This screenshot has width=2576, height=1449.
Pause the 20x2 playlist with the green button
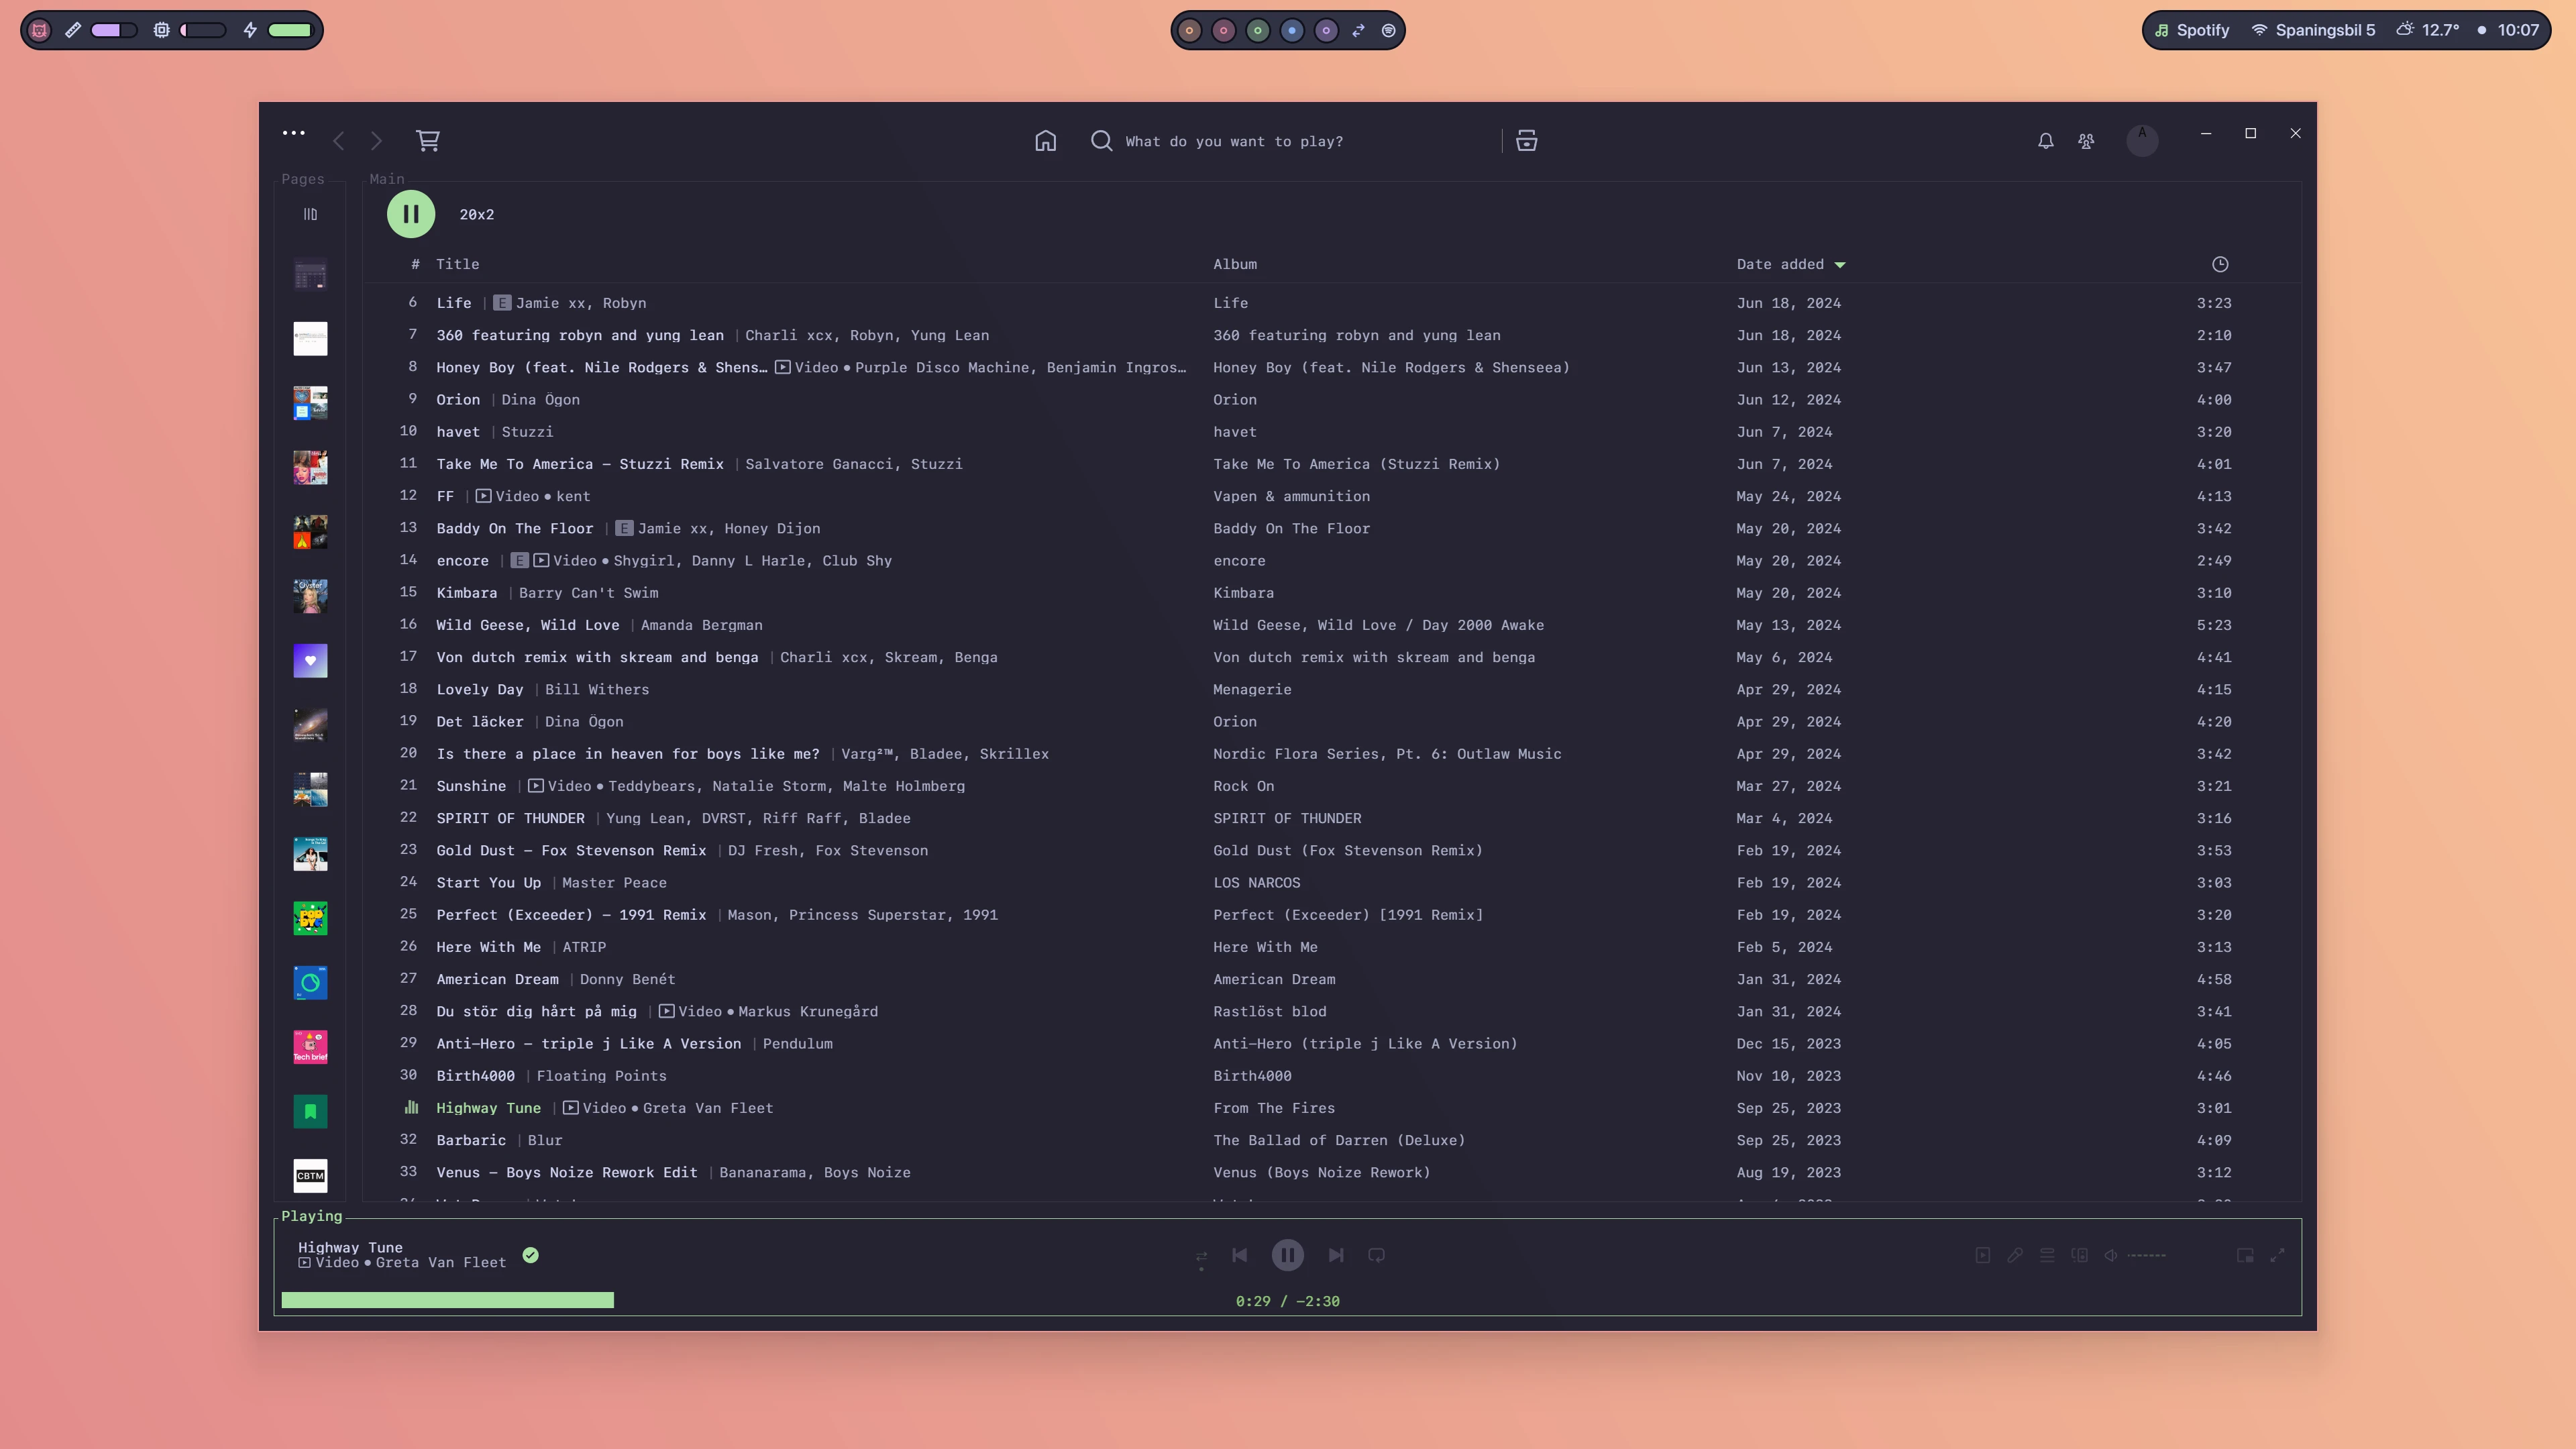(x=411, y=214)
